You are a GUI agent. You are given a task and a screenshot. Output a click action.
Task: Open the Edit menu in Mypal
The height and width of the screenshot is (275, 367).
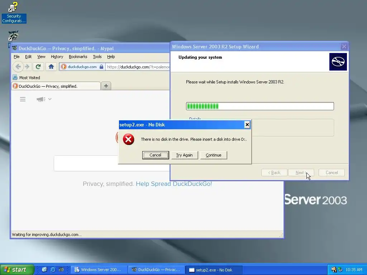pyautogui.click(x=28, y=57)
